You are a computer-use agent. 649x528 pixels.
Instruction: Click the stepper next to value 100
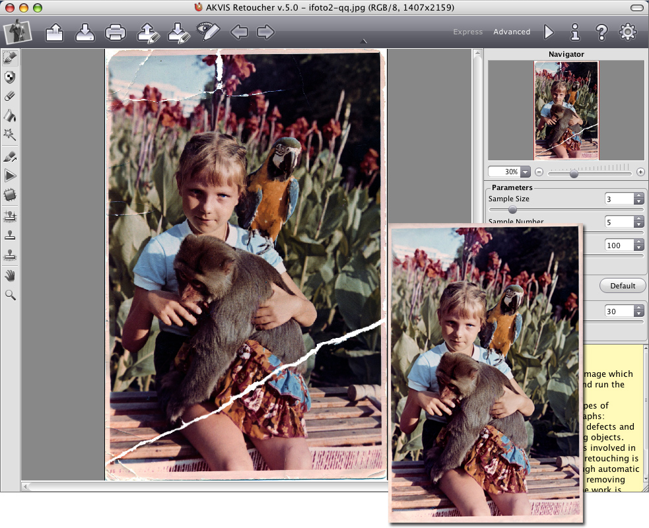638,246
